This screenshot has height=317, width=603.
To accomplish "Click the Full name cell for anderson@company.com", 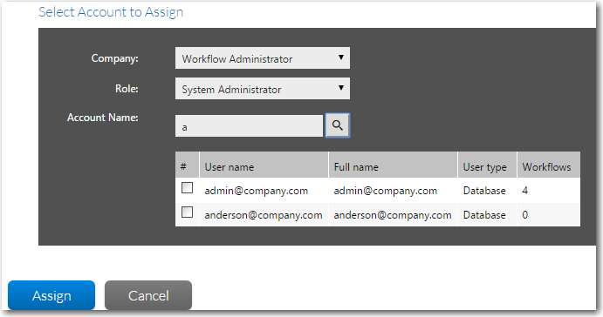I will tap(393, 215).
